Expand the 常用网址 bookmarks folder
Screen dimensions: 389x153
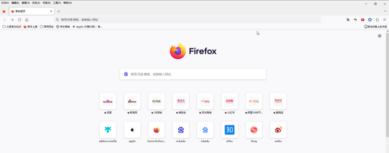coord(47,27)
